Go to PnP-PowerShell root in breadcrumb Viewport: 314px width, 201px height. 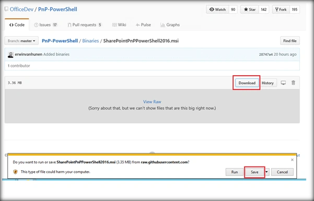(60, 41)
